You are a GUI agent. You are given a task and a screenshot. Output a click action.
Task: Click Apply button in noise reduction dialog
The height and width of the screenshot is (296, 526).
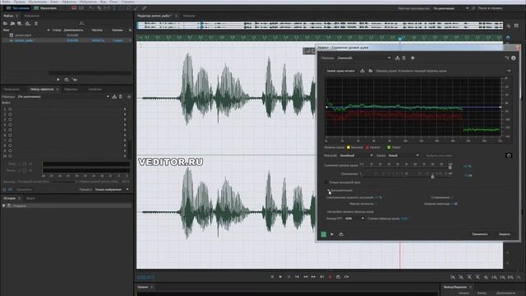pyautogui.click(x=480, y=234)
